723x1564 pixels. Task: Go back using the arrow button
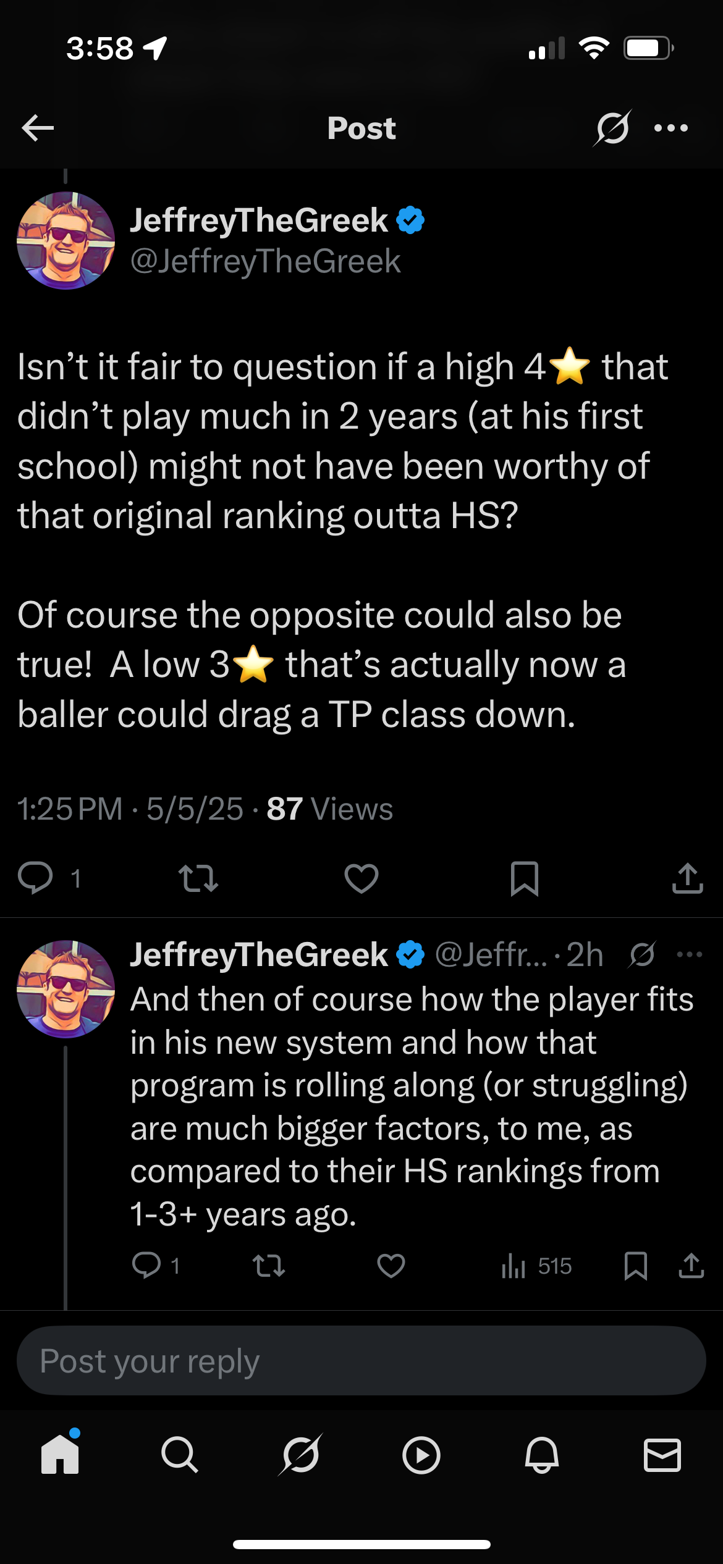click(38, 128)
